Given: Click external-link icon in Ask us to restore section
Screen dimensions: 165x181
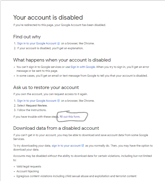Looking at the screenshot, I should coord(58,101).
